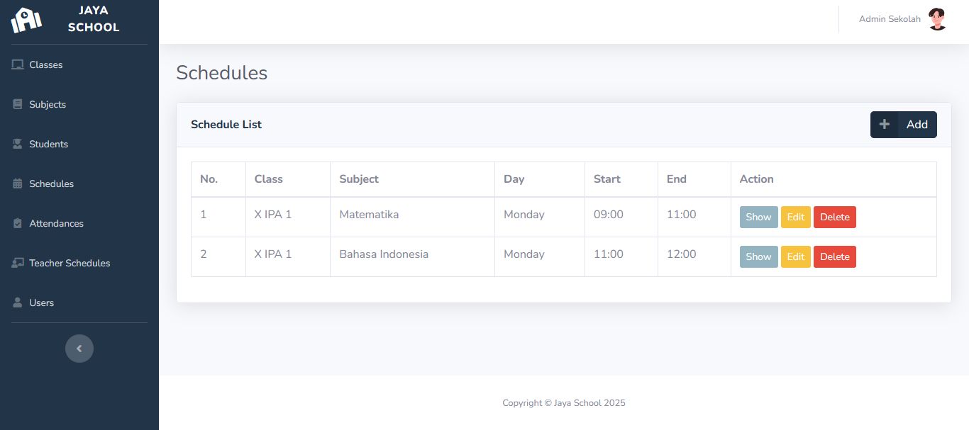This screenshot has height=430, width=969.
Task: Edit the Bahasa Indonesia schedule
Action: [x=795, y=256]
